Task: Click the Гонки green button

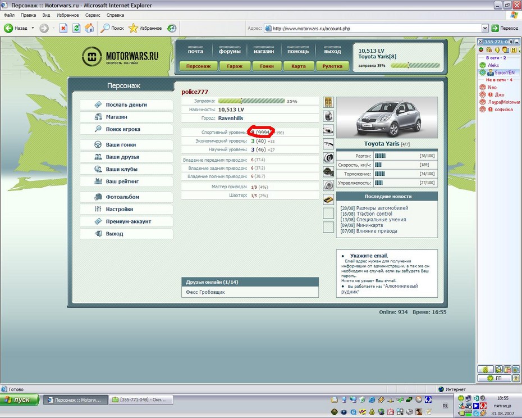Action: click(x=267, y=66)
